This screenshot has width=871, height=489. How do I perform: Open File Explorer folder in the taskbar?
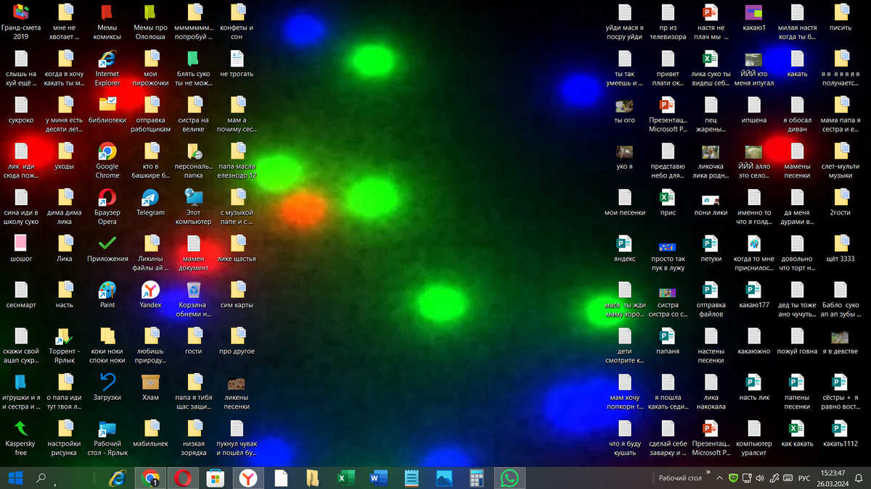pos(313,478)
